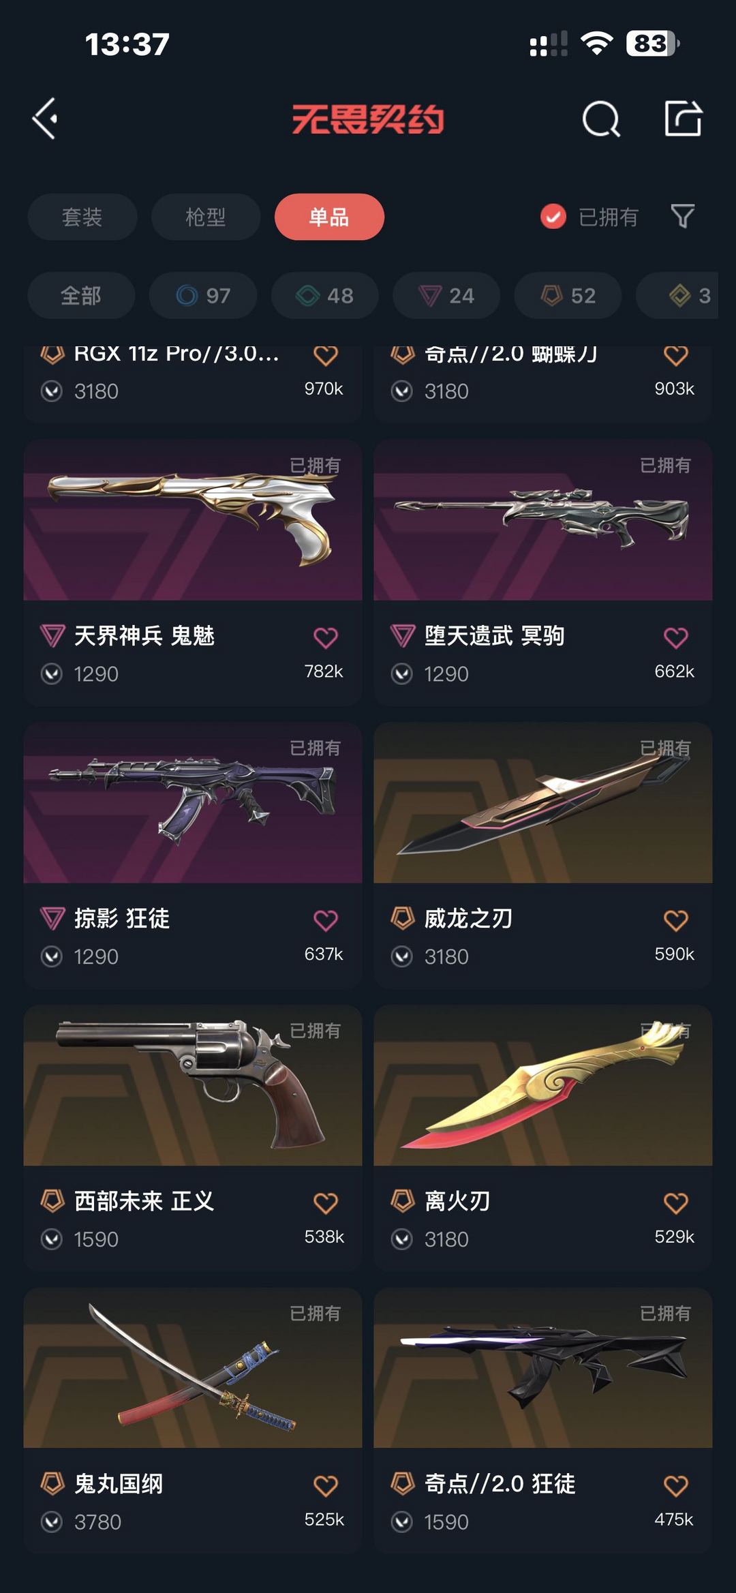The image size is (736, 1593).
Task: Switch to the 套装 tab
Action: 82,217
